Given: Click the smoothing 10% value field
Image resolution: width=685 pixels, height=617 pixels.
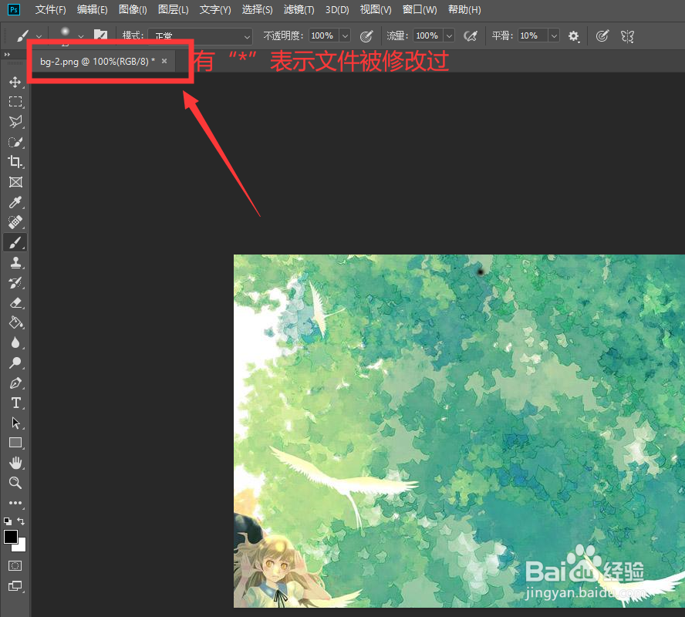Looking at the screenshot, I should pyautogui.click(x=532, y=35).
